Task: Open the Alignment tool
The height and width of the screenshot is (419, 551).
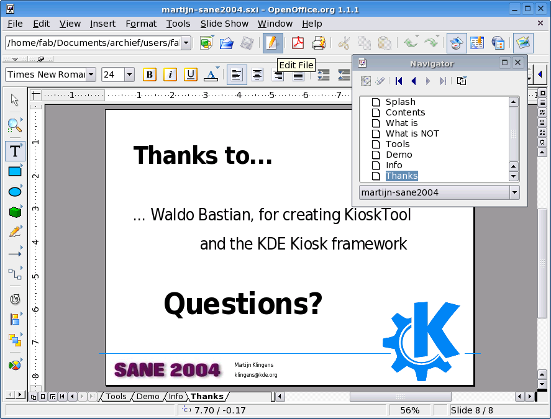Action: (x=15, y=320)
